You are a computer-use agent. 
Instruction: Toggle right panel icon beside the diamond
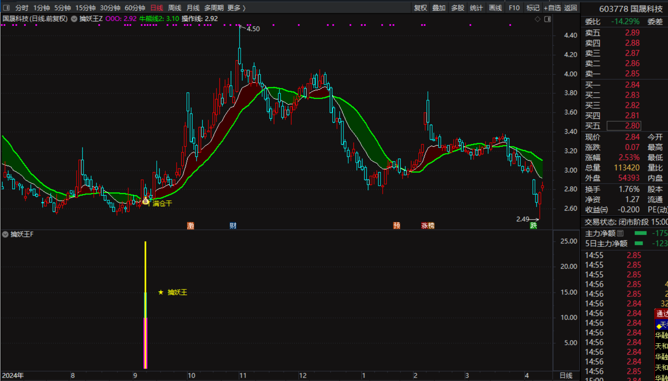pyautogui.click(x=547, y=19)
